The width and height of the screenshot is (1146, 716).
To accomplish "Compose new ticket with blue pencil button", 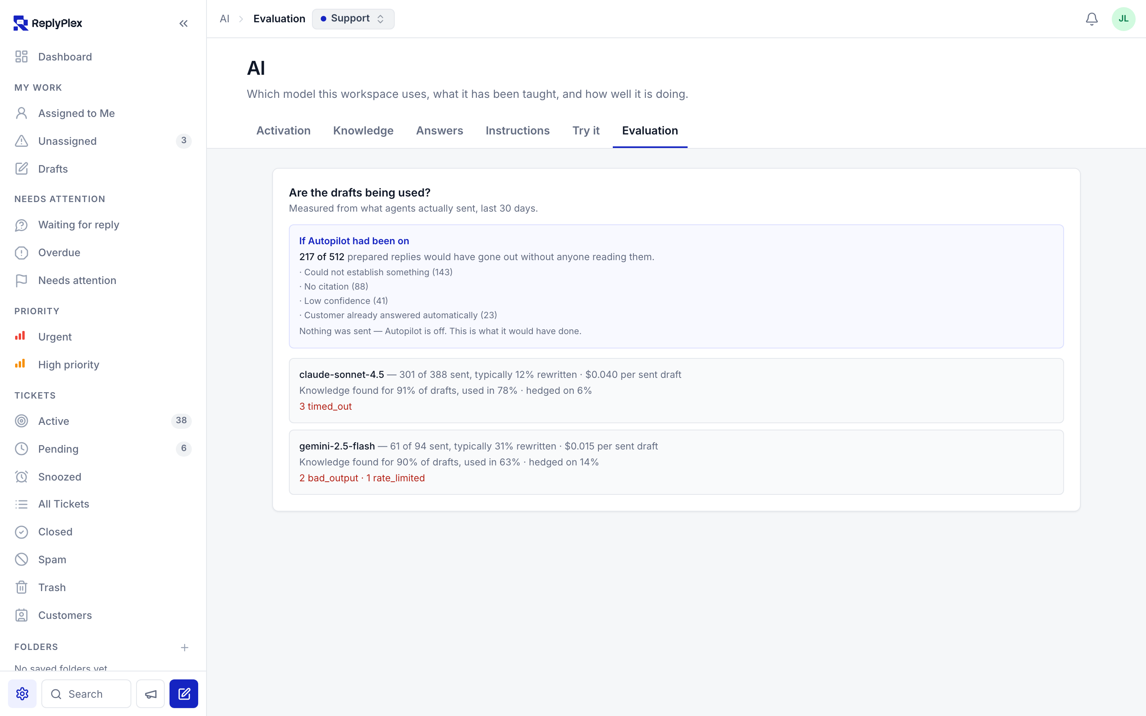I will (184, 693).
